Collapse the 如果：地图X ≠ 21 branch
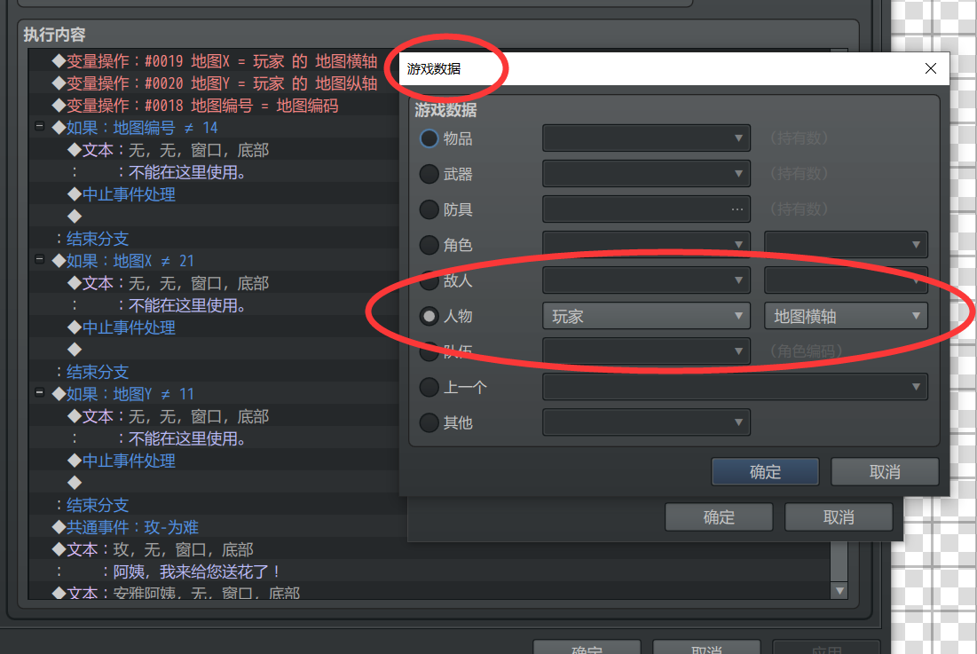 (x=39, y=260)
